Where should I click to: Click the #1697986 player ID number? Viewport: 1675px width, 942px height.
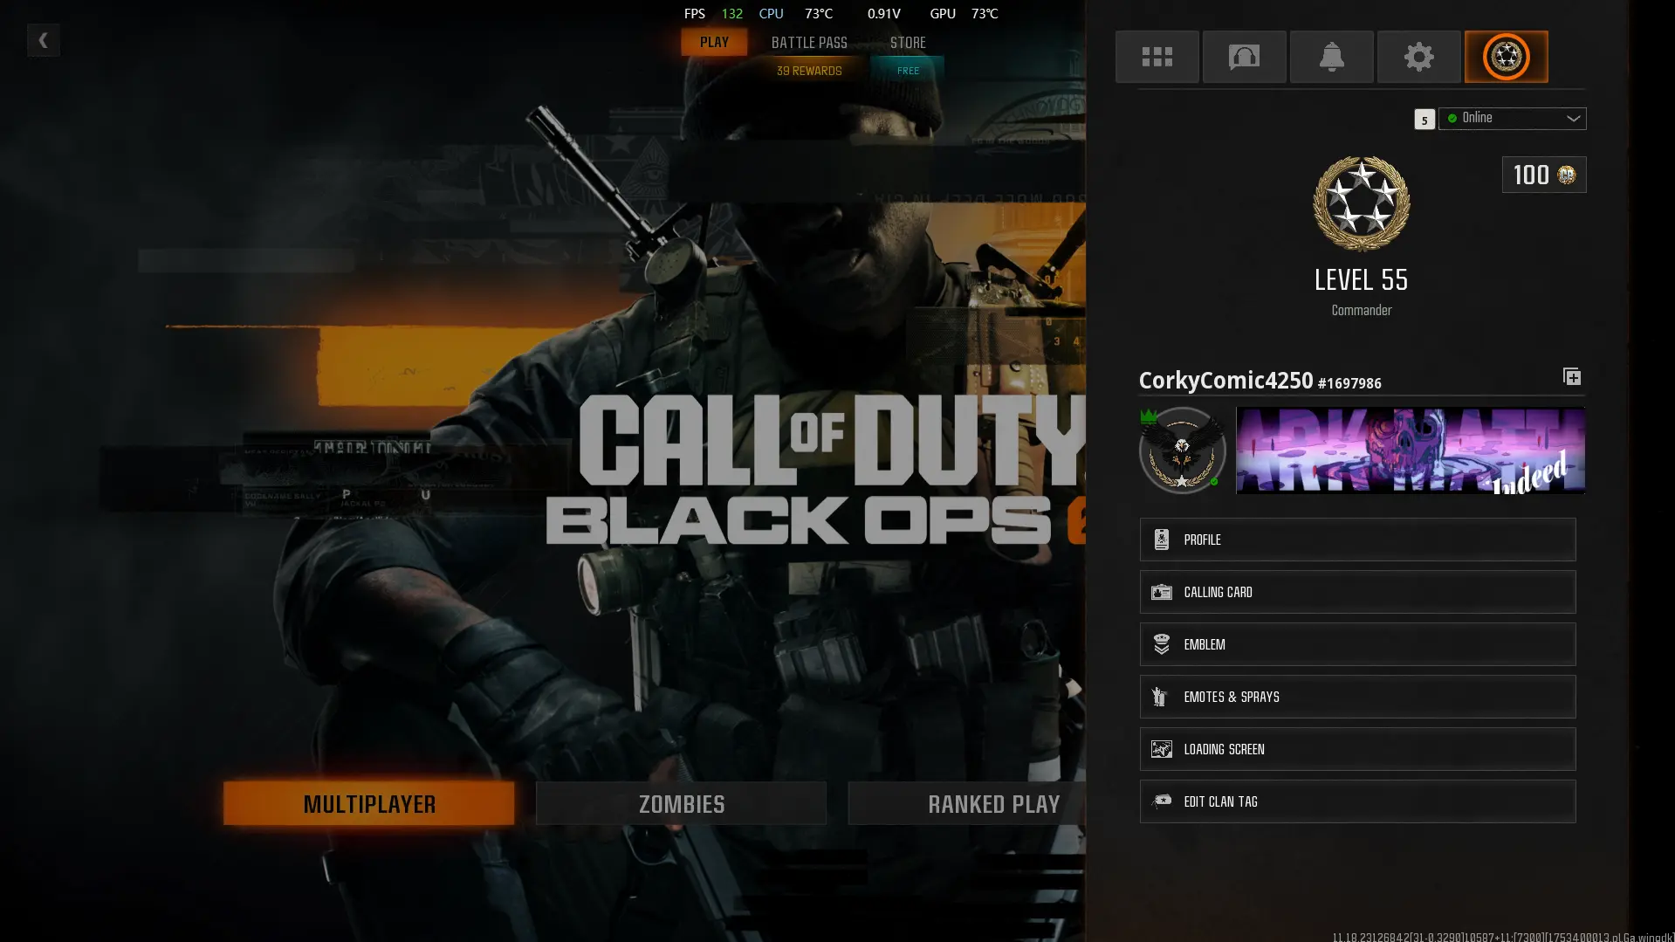pos(1349,383)
